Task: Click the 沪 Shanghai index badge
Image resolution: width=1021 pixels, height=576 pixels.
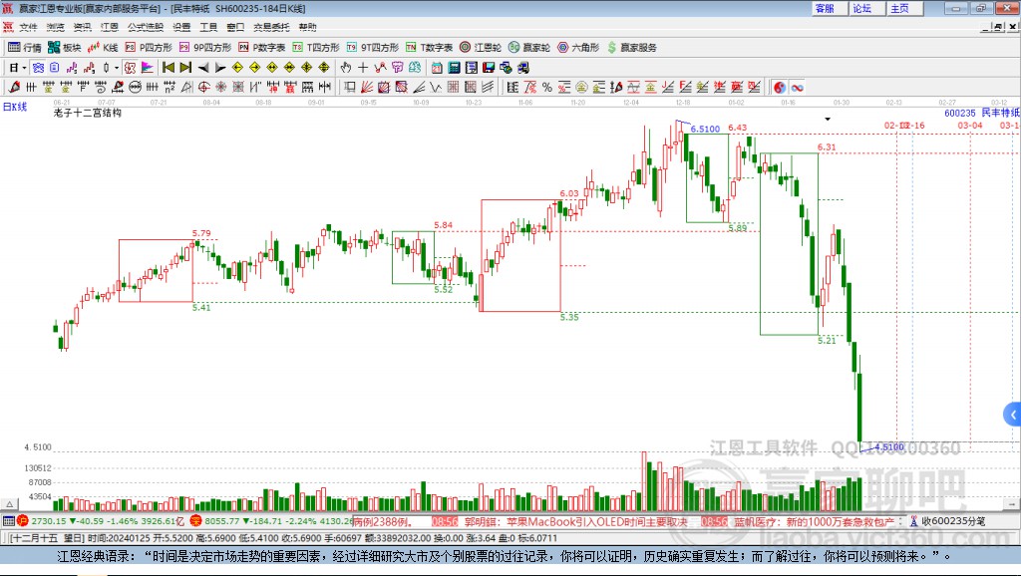Action: (x=23, y=520)
